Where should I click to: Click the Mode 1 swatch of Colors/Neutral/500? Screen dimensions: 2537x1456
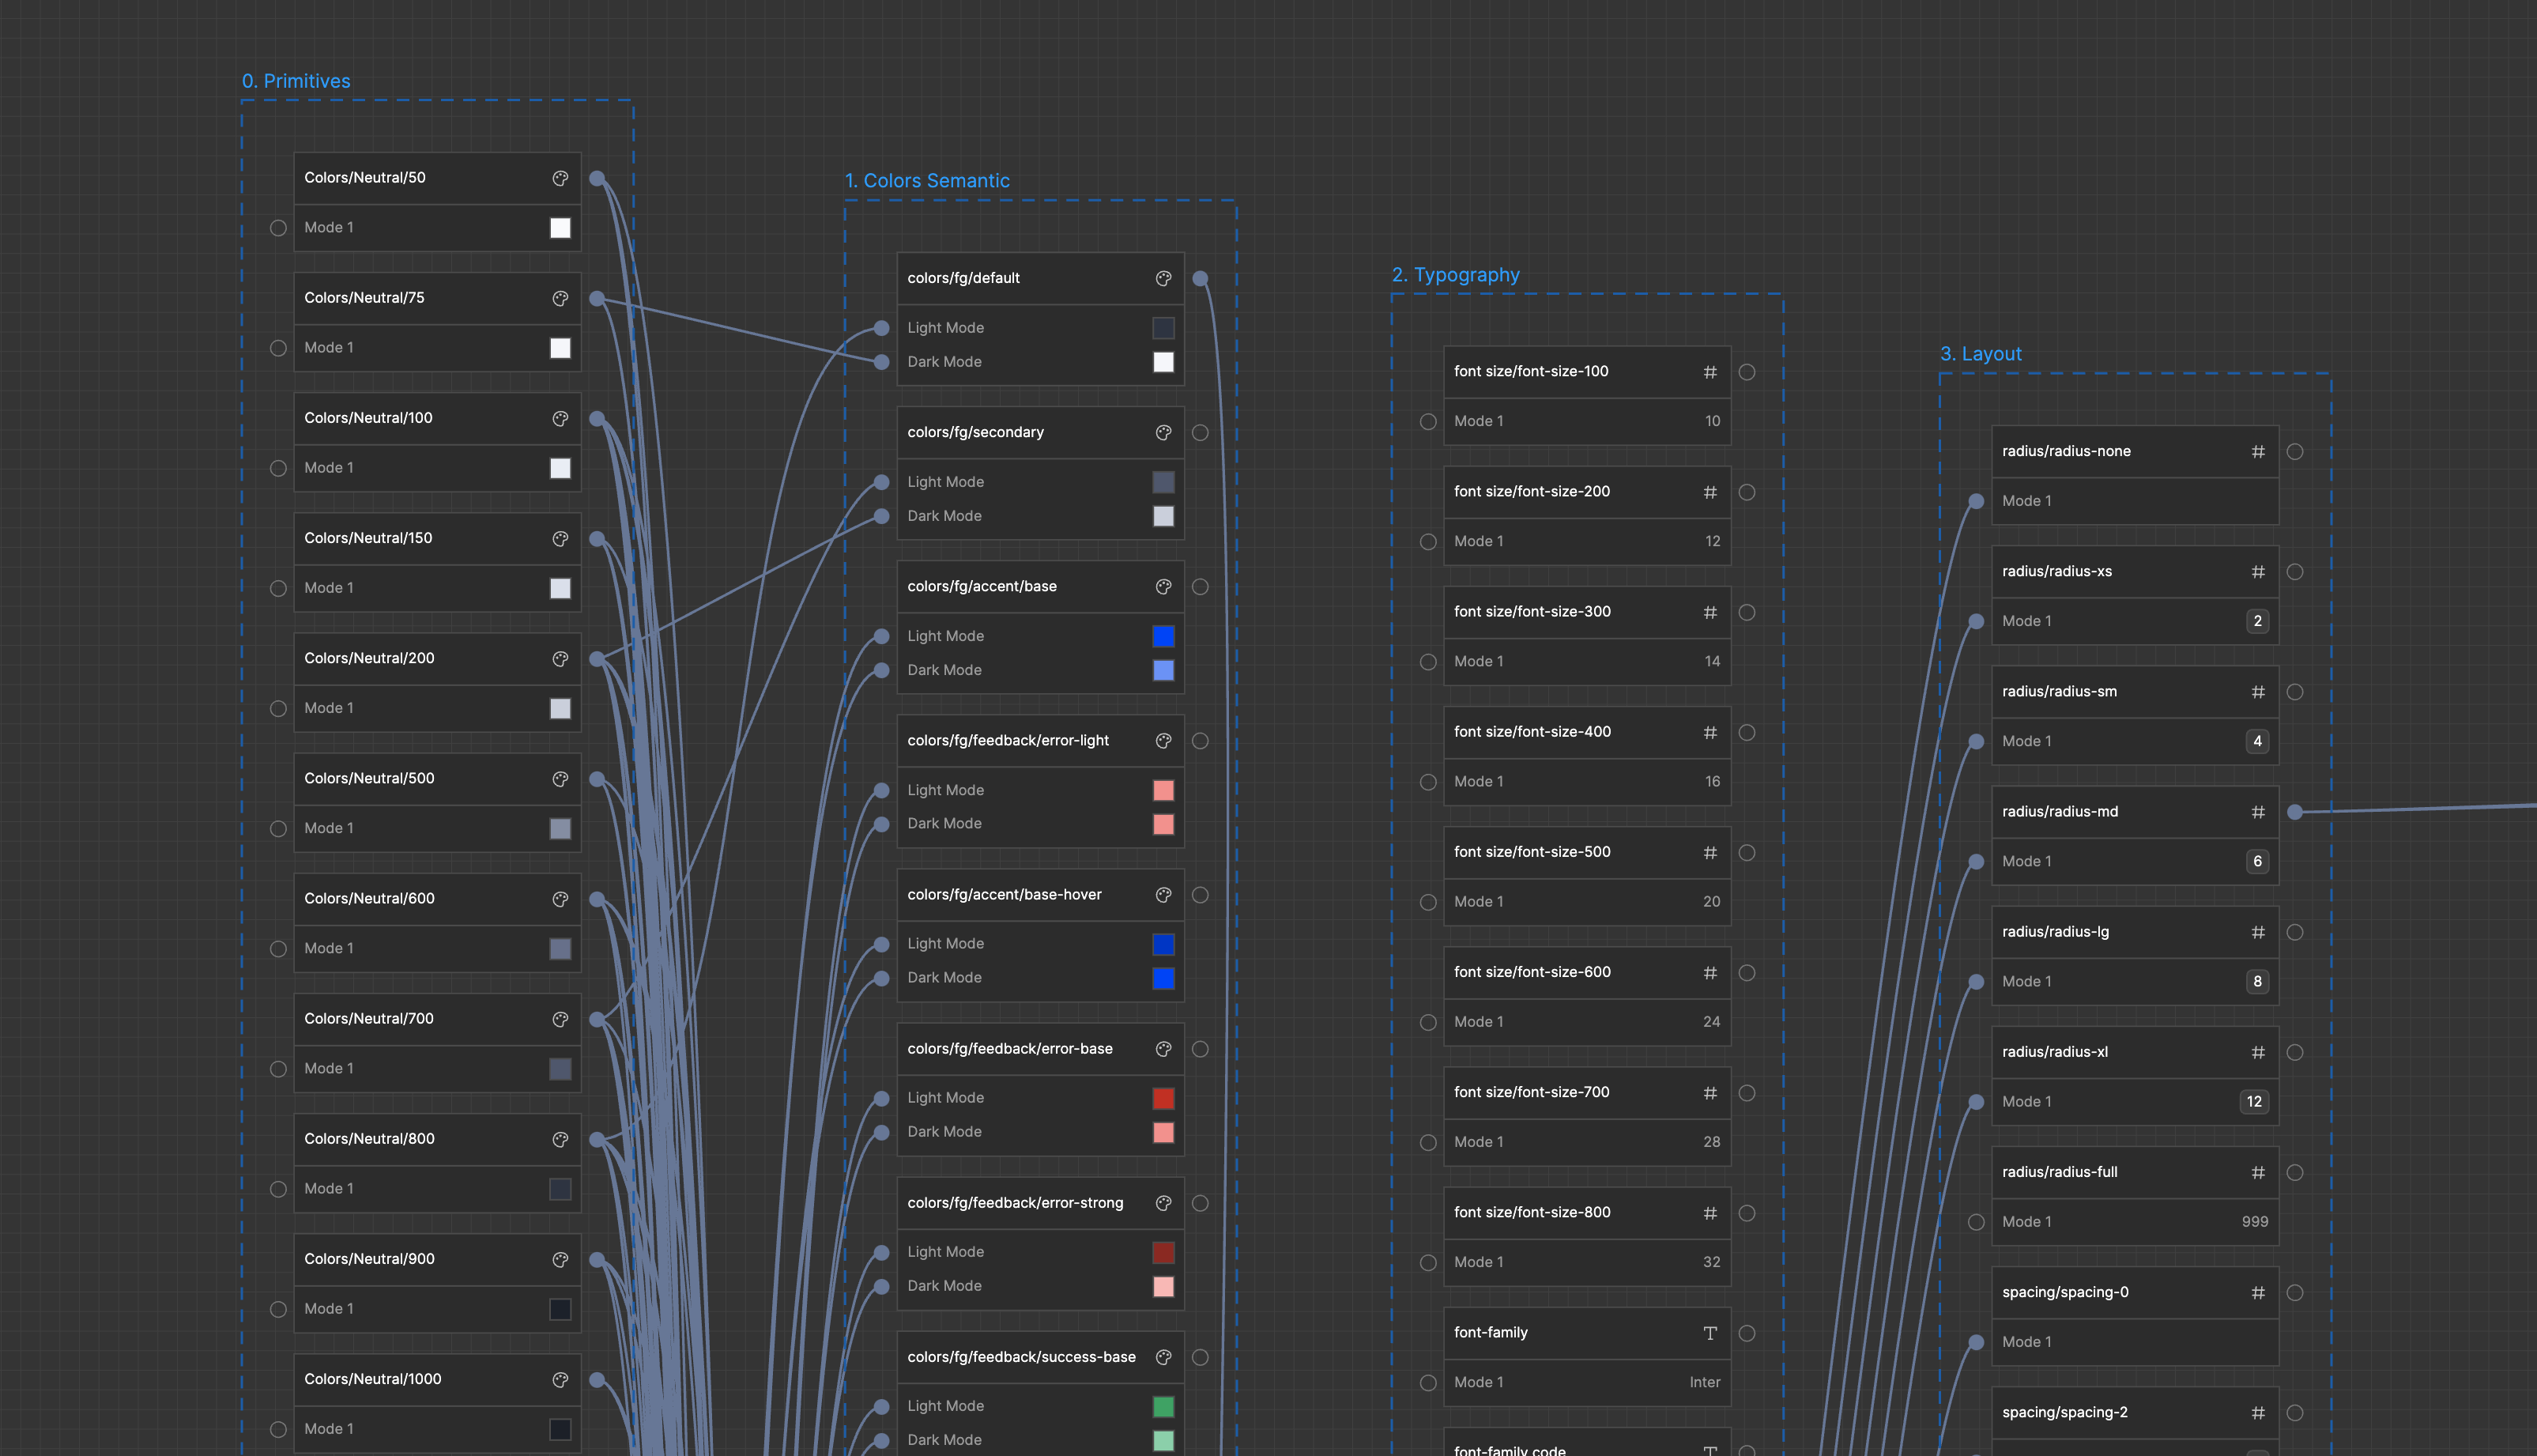[561, 828]
